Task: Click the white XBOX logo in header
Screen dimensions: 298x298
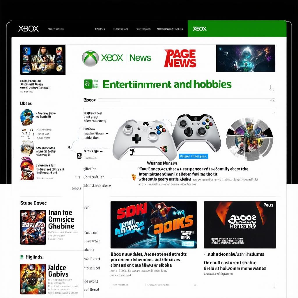Action: [x=29, y=29]
